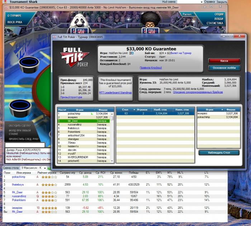Open ЛОББИ on the poker table
The height and width of the screenshot is (226, 251).
(219, 19)
